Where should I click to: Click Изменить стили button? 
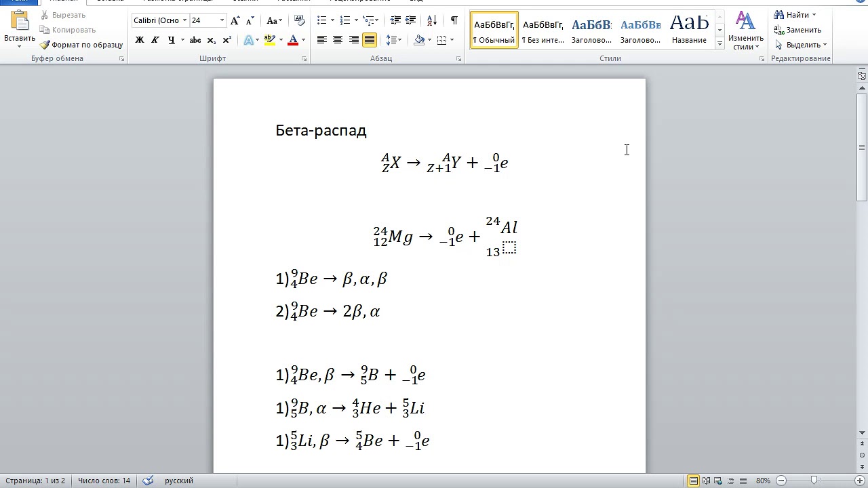(x=746, y=31)
